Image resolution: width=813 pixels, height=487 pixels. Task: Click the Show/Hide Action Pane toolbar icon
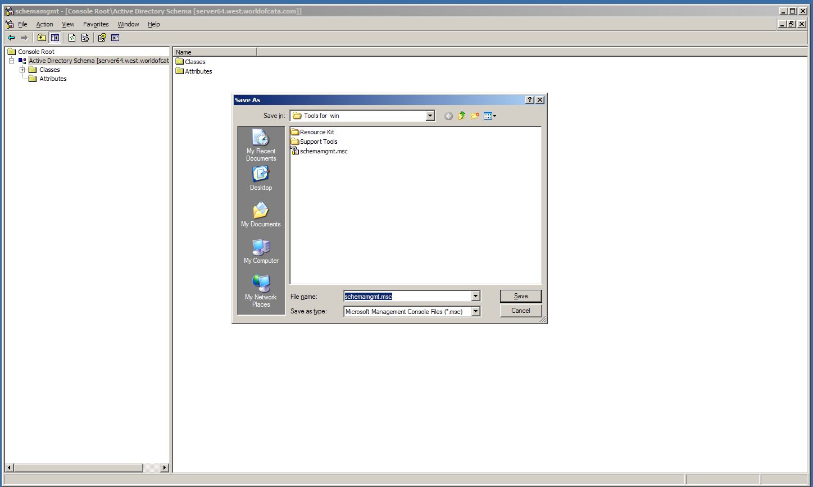click(x=115, y=38)
